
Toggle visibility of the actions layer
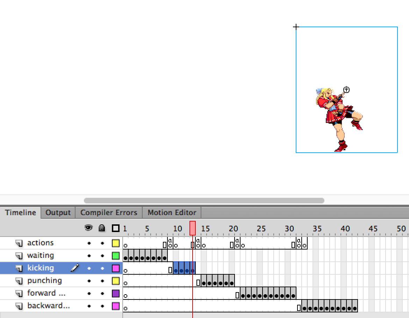click(x=89, y=243)
